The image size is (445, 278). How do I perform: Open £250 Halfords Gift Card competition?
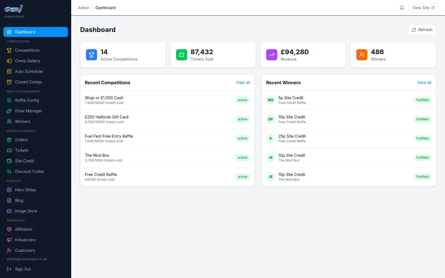[167, 119]
